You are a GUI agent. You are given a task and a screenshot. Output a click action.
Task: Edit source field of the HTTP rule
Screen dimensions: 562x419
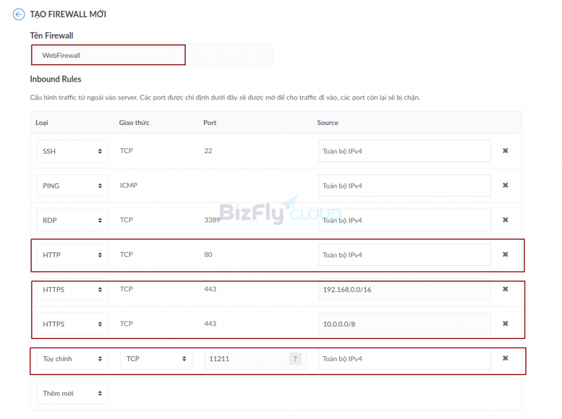point(404,255)
